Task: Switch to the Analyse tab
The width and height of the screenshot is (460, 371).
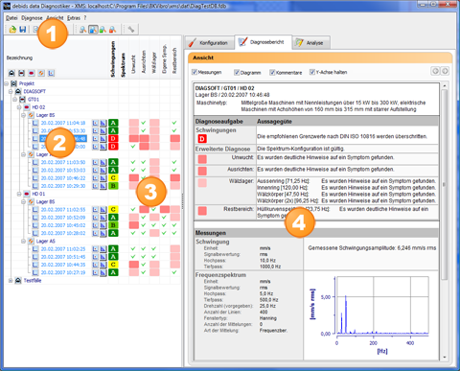Action: click(310, 43)
